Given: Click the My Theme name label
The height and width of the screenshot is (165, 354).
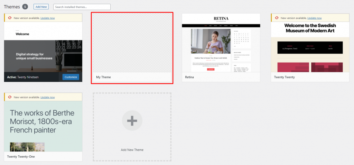Looking at the screenshot, I should pos(103,77).
